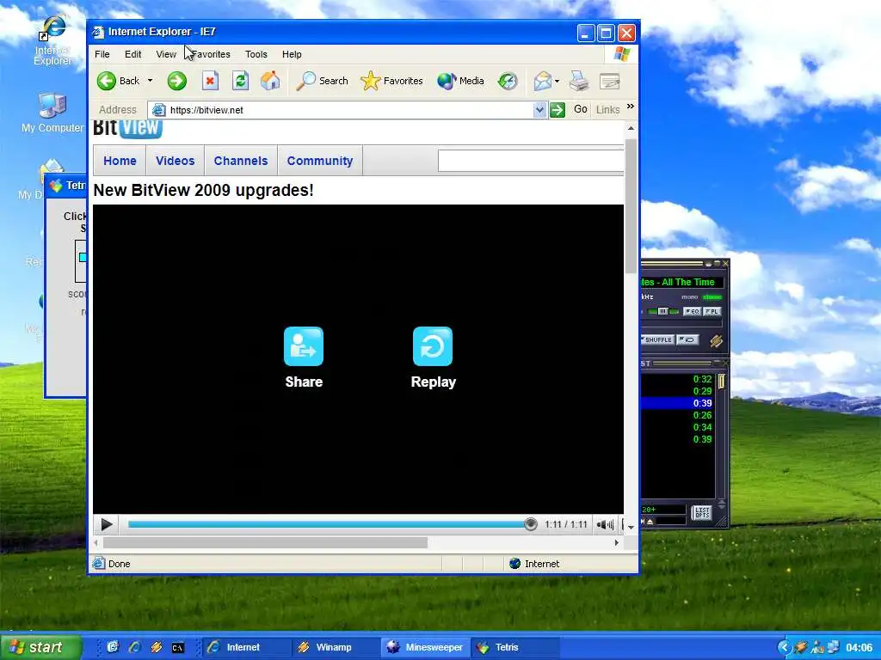Click the page's horizontal scrollbar thumb
The width and height of the screenshot is (881, 660).
click(x=265, y=543)
